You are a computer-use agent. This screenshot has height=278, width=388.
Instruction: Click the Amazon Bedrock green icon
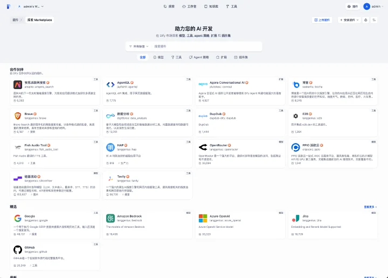110,218
